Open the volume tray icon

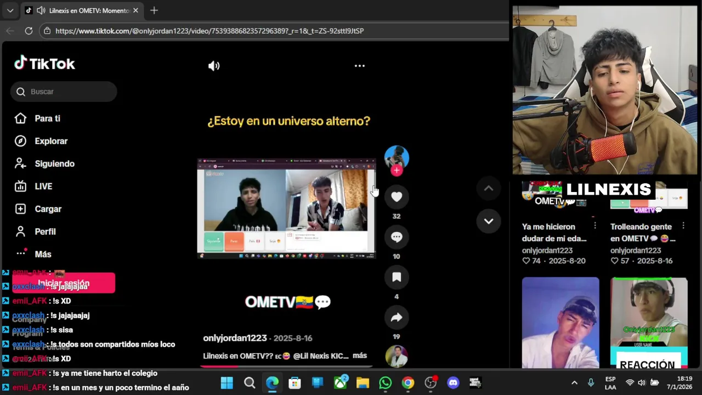pyautogui.click(x=642, y=383)
